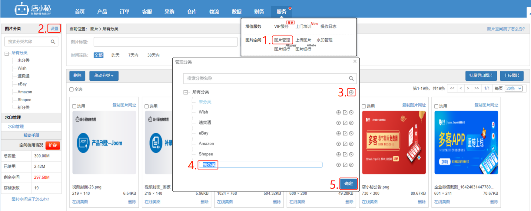Open the 财务 menu in top navigation
531x211 pixels.
click(259, 12)
